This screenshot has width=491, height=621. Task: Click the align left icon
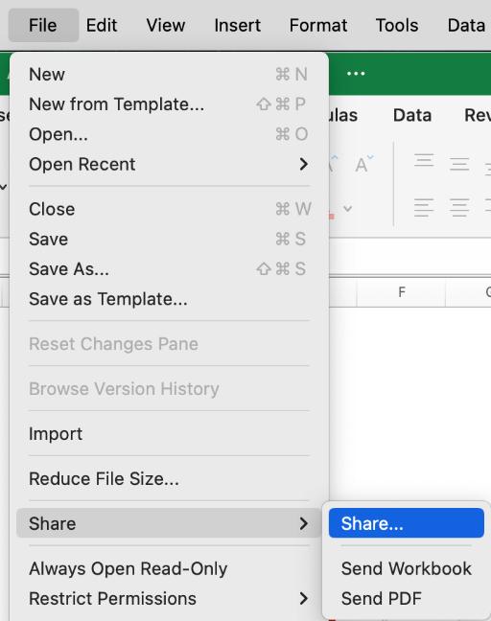click(x=424, y=208)
